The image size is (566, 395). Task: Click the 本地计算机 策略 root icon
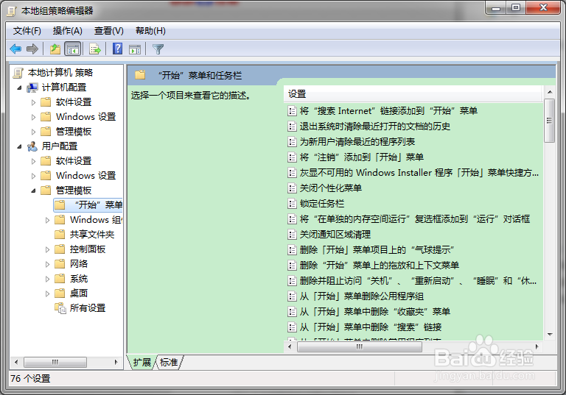click(18, 73)
